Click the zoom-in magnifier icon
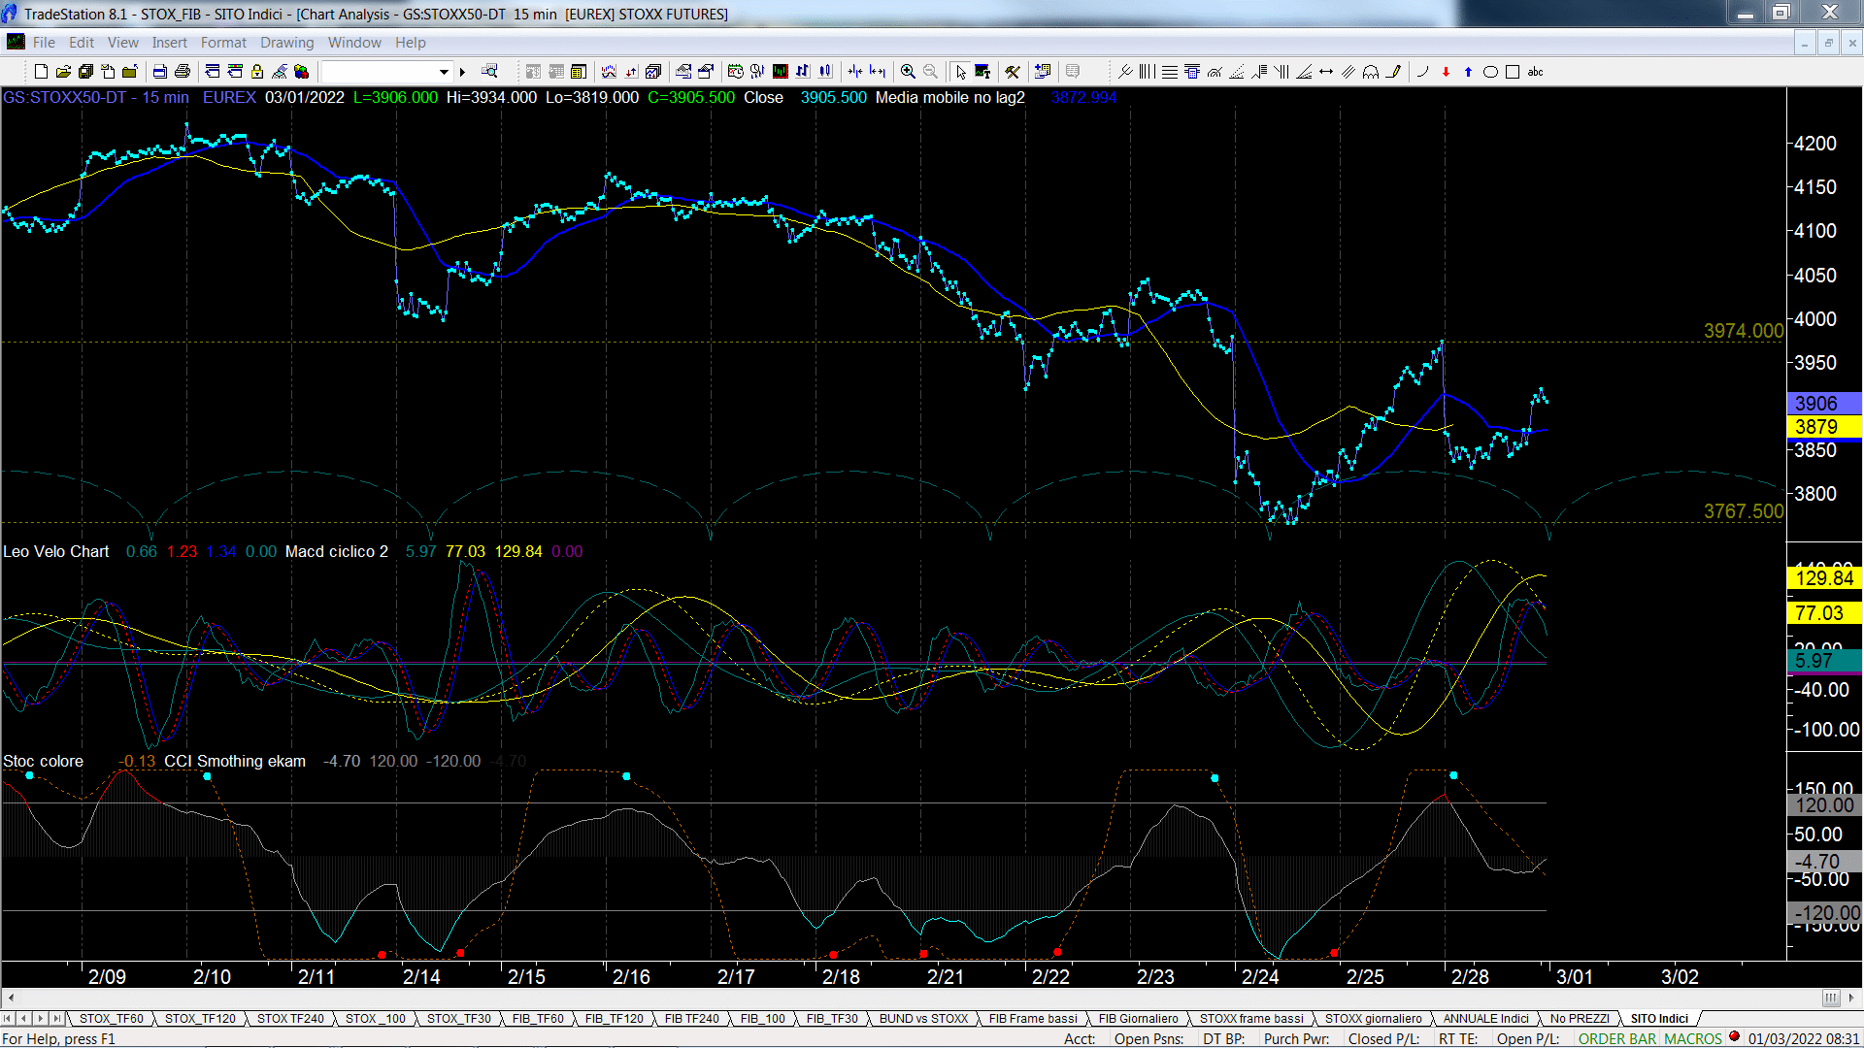Viewport: 1864px width, 1048px height. (908, 72)
